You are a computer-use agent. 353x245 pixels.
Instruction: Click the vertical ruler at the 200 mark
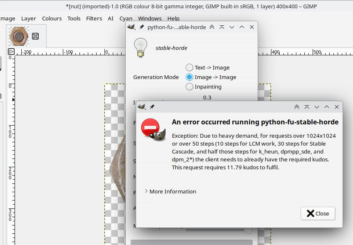coord(10,173)
